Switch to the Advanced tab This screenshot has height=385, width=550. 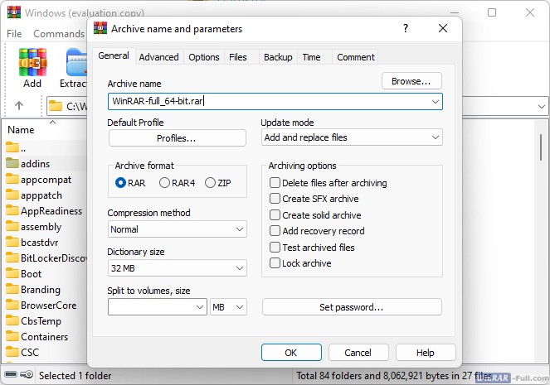(158, 57)
